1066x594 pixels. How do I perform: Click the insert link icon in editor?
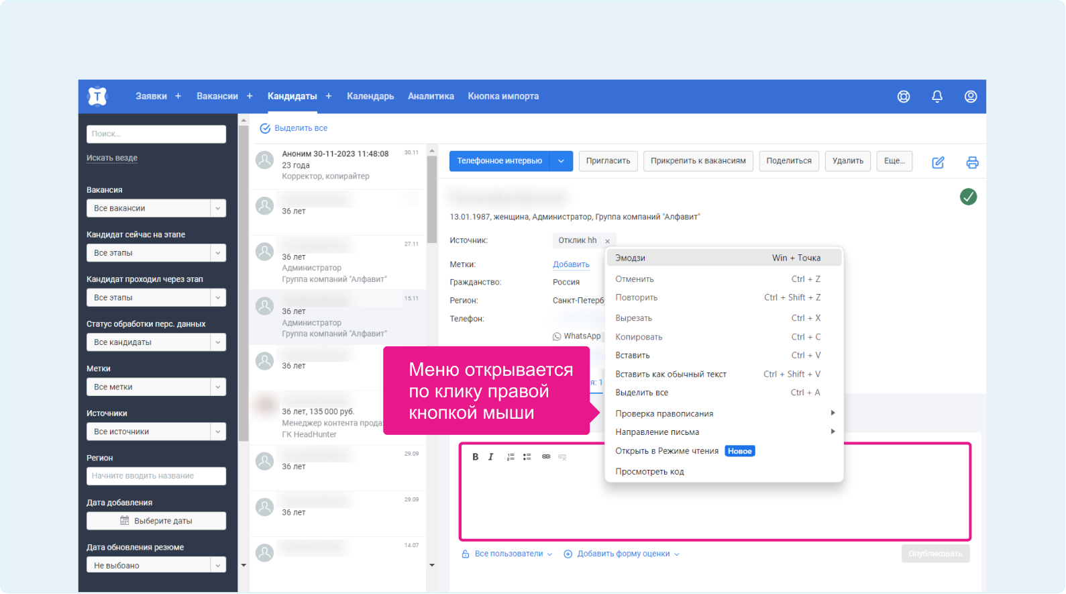546,457
